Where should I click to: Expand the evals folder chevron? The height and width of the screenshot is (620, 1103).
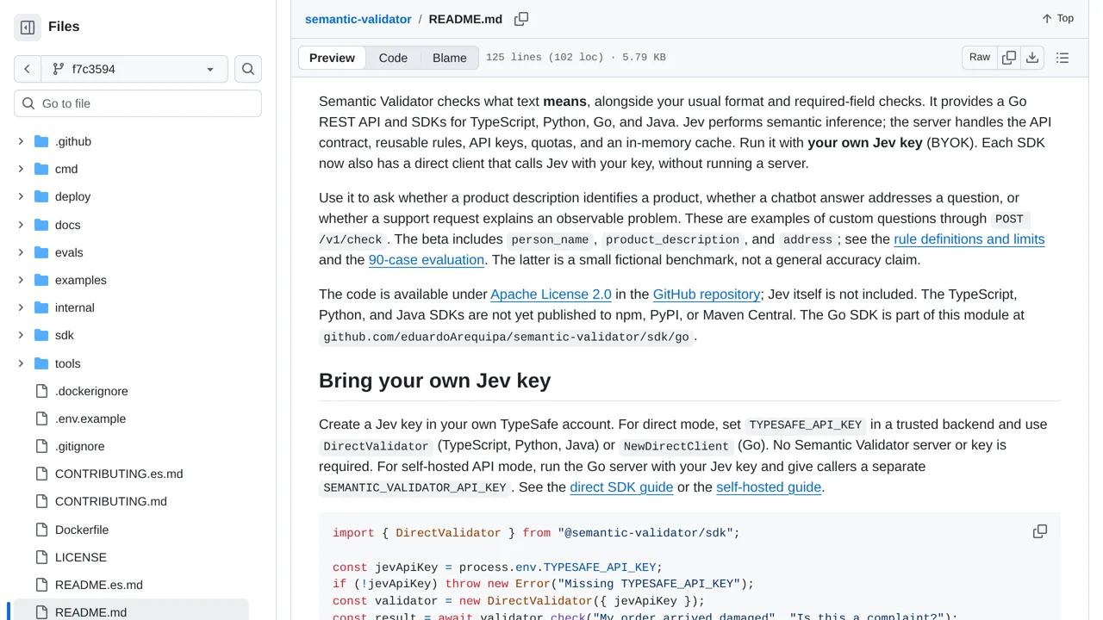[x=21, y=252]
